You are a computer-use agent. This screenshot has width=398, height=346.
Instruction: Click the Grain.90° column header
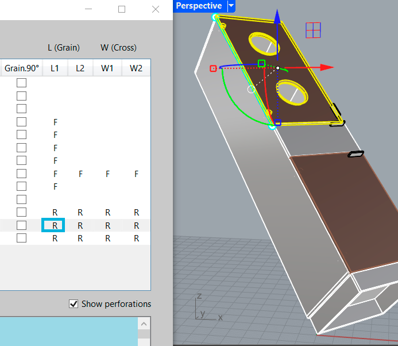point(22,68)
